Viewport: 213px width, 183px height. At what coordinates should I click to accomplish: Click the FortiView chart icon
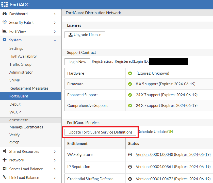(5, 31)
